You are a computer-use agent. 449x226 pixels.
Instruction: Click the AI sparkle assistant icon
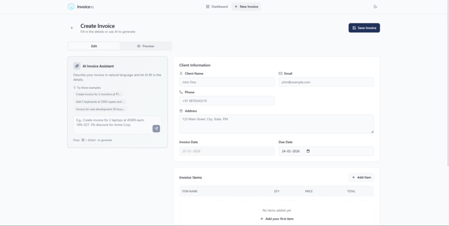point(77,66)
